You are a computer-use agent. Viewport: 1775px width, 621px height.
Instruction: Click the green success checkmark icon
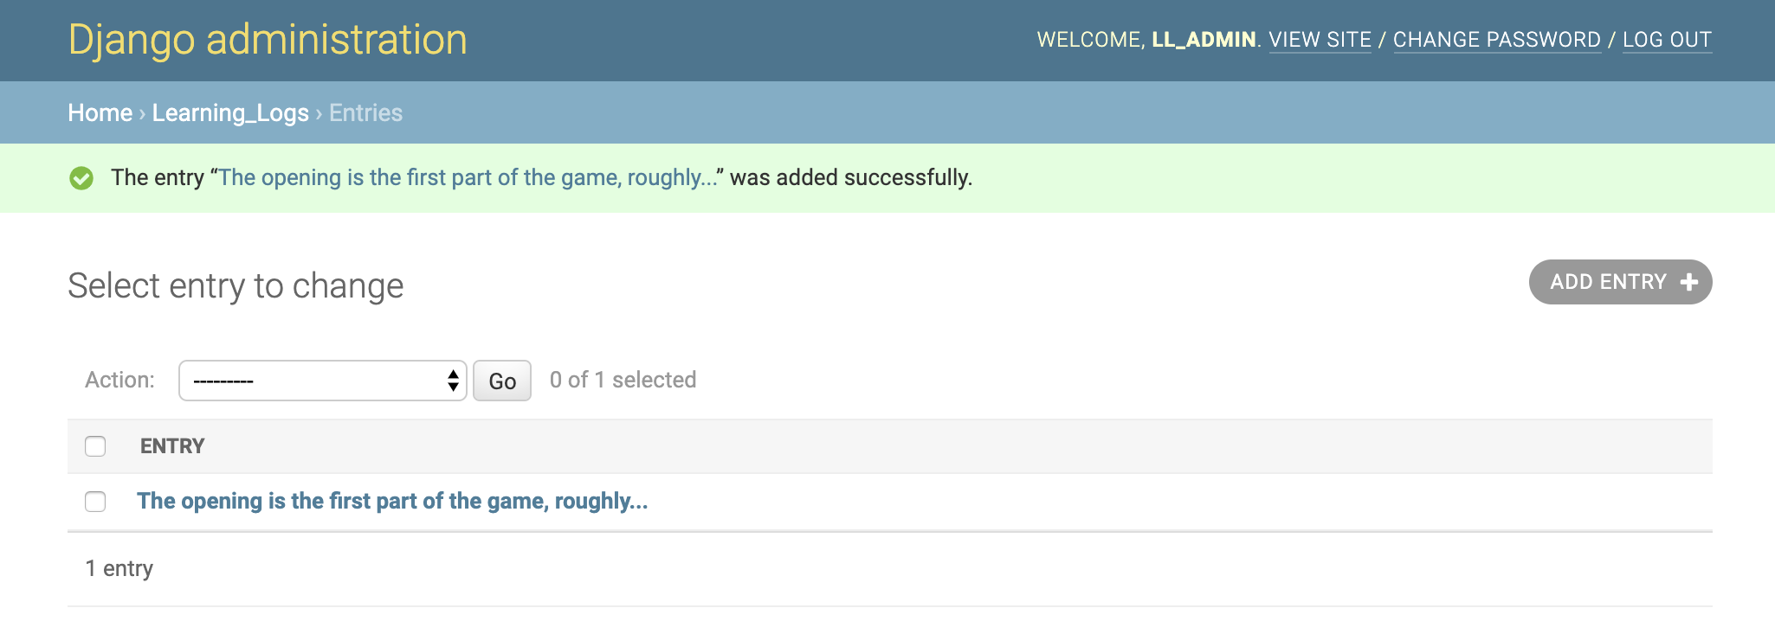click(81, 178)
